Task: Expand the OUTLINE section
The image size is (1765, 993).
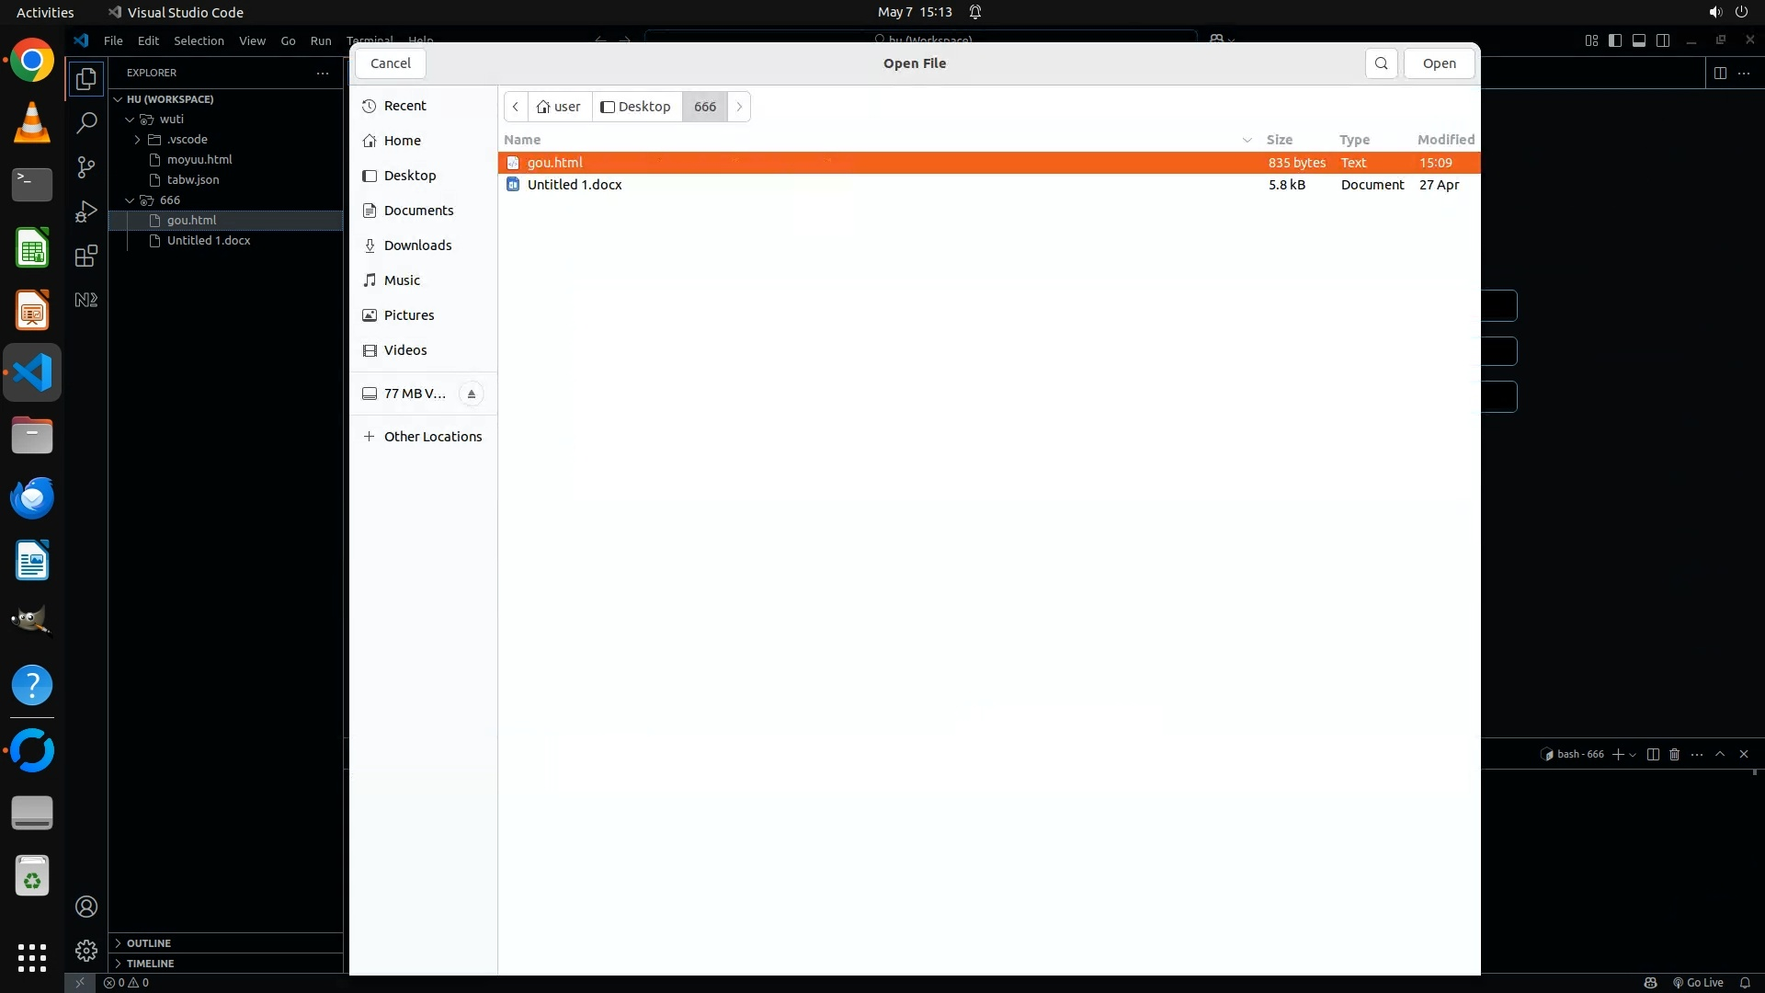Action: [x=149, y=942]
